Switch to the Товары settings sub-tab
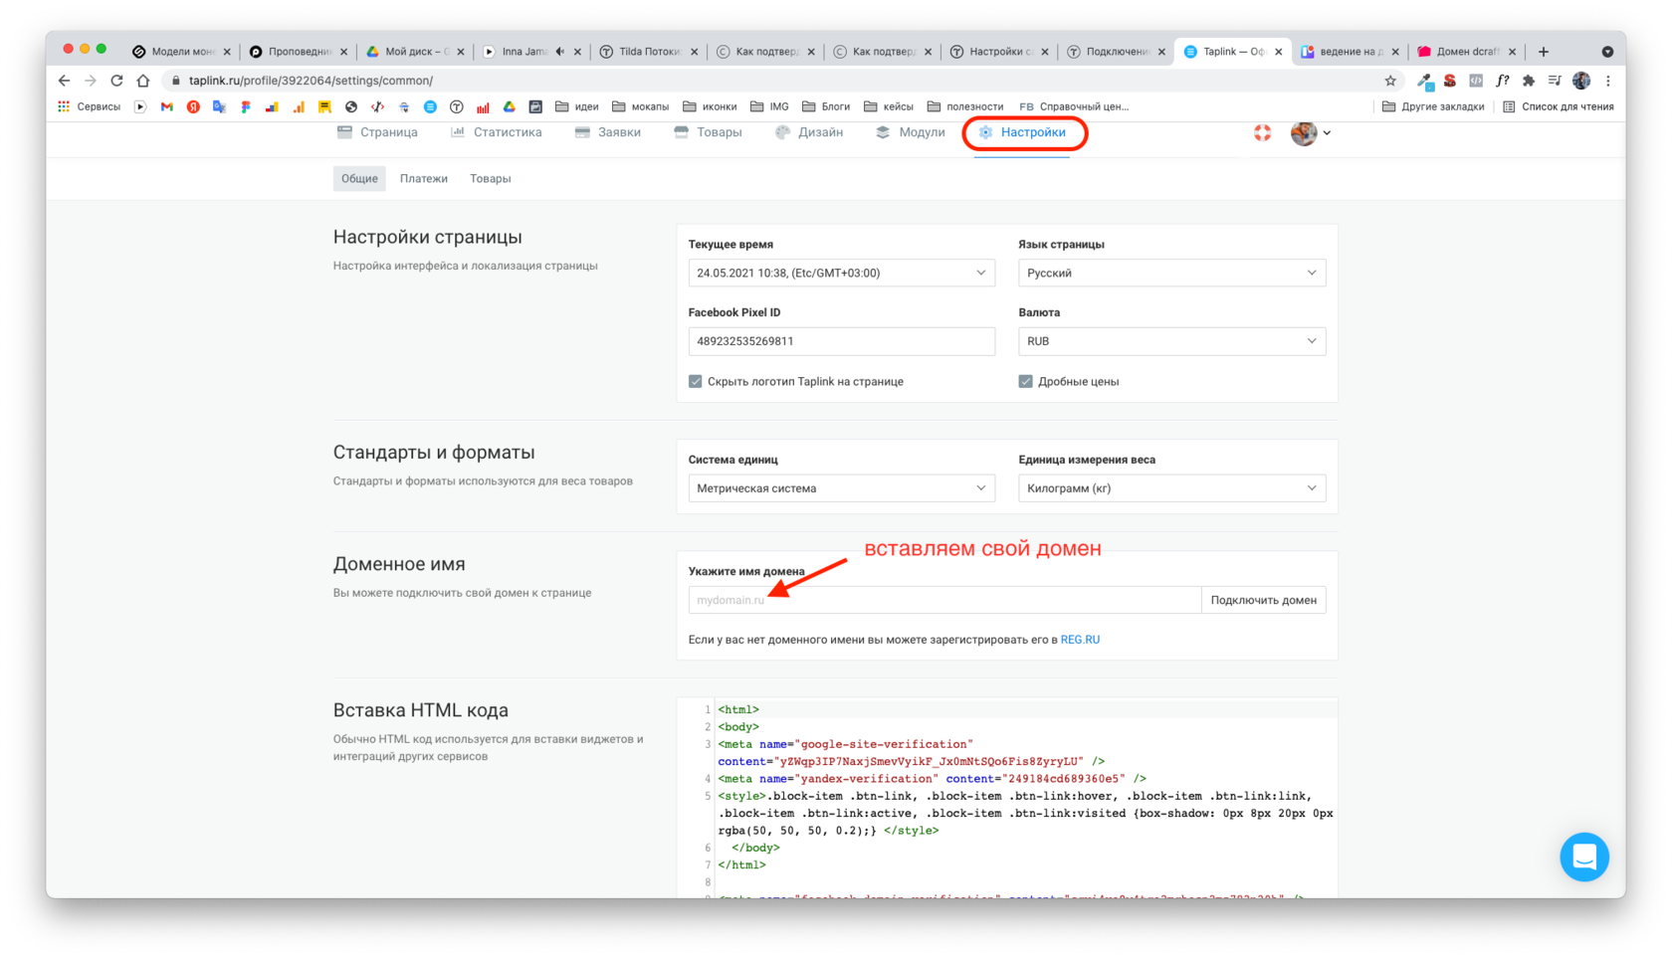Image resolution: width=1672 pixels, height=959 pixels. pos(491,179)
